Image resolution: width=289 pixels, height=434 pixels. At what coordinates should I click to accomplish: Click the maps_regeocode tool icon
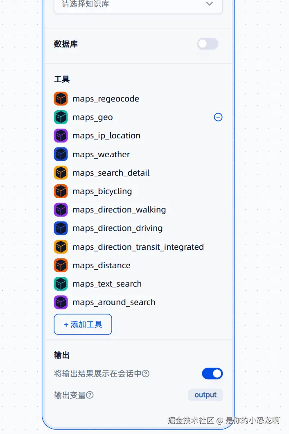coord(61,99)
